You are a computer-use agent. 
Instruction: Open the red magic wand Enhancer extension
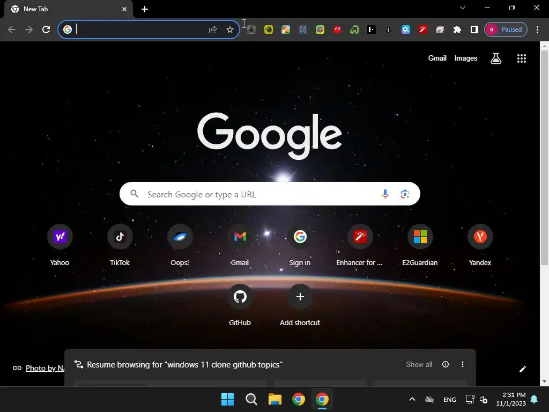(x=422, y=30)
